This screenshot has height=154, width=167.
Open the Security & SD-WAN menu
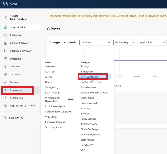(21, 51)
